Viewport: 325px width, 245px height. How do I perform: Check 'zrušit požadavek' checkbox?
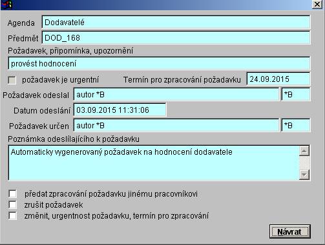click(12, 204)
